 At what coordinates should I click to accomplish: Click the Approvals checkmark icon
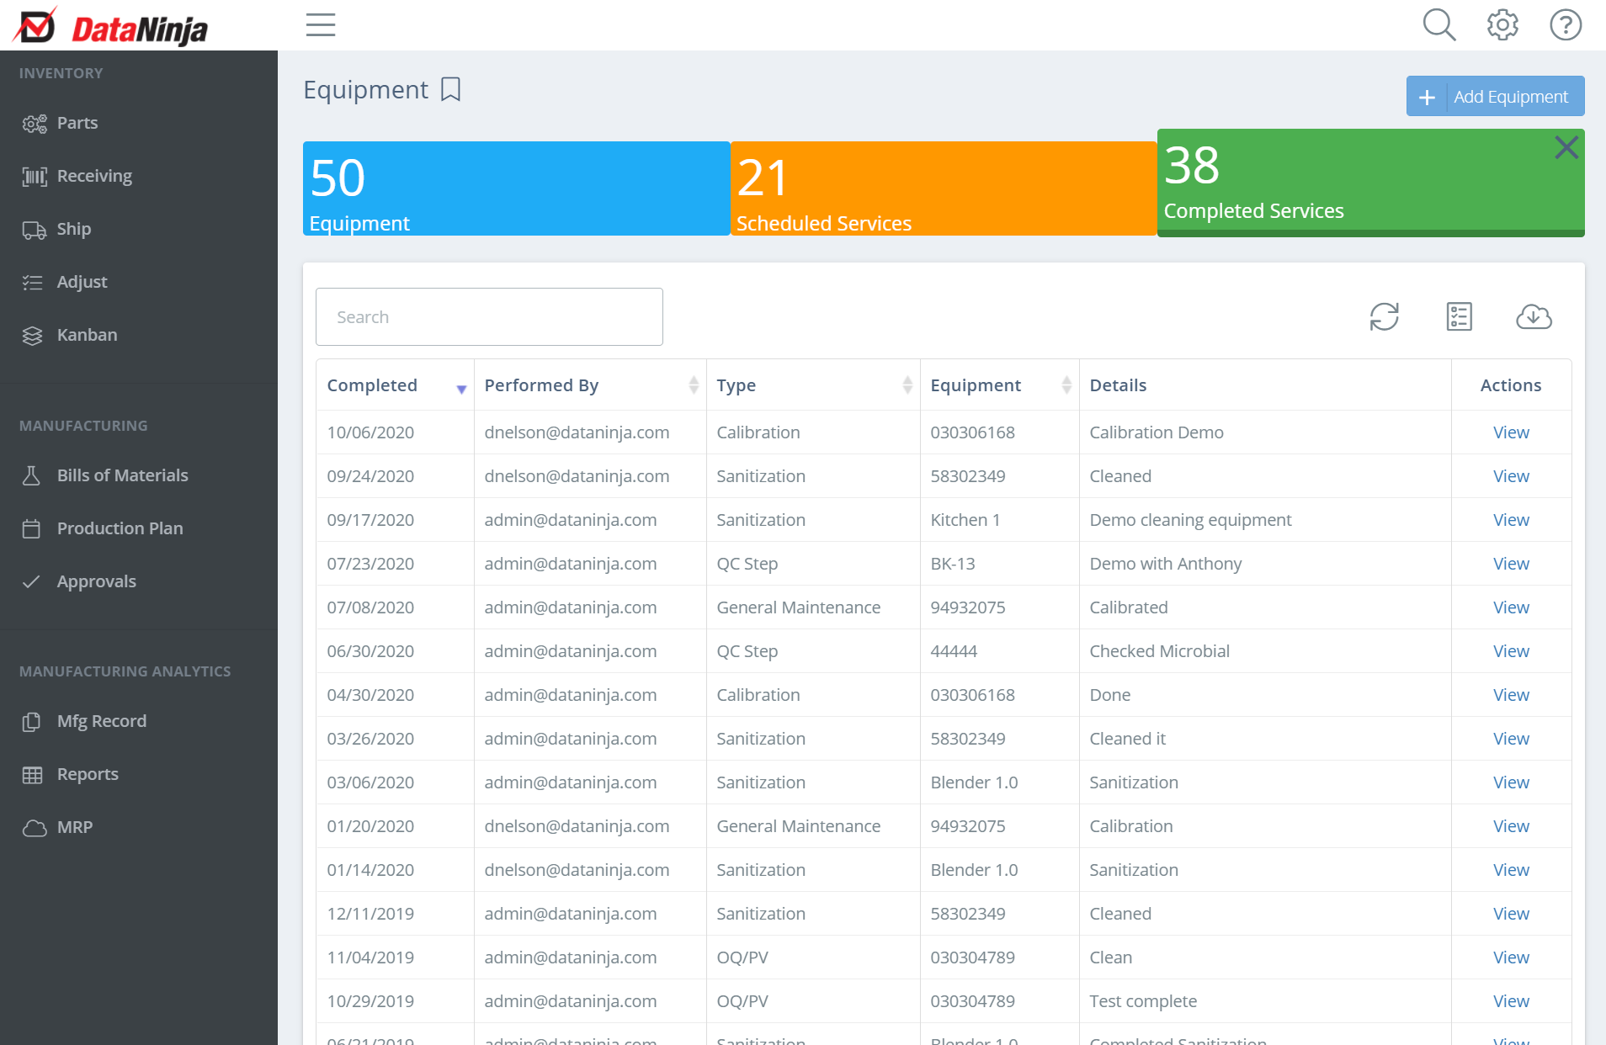click(31, 581)
